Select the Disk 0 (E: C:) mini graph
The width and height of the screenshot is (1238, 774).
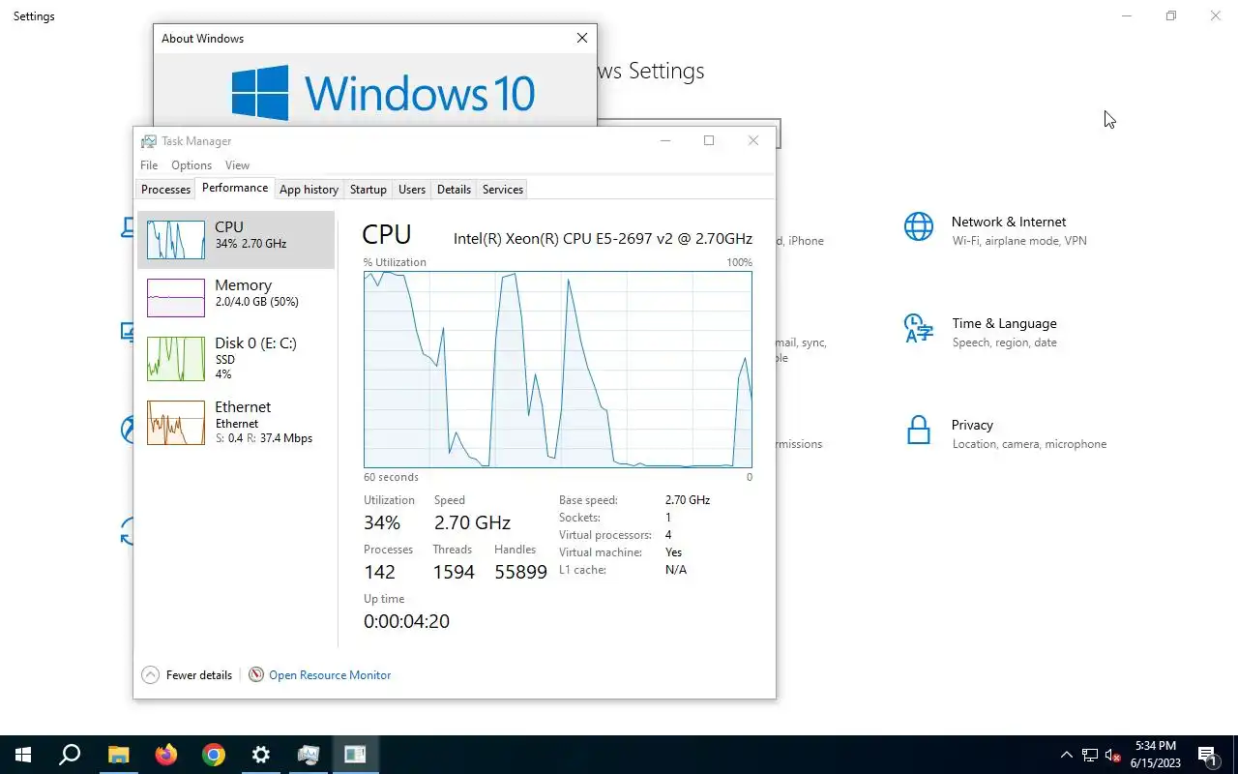coord(176,359)
